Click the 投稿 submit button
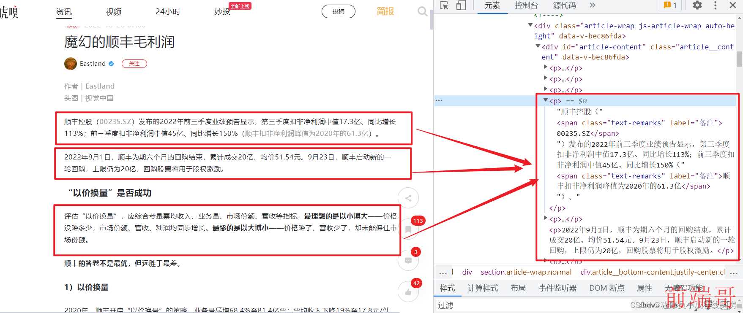The width and height of the screenshot is (743, 313). point(339,11)
